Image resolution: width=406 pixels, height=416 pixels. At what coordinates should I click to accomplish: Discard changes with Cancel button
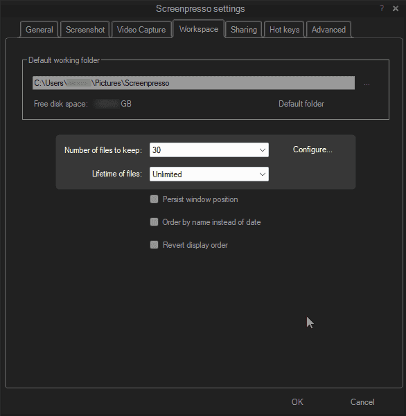click(x=362, y=401)
